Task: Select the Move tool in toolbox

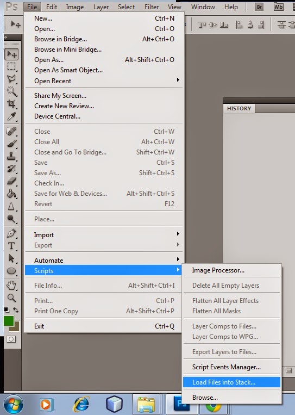Action: pos(11,54)
